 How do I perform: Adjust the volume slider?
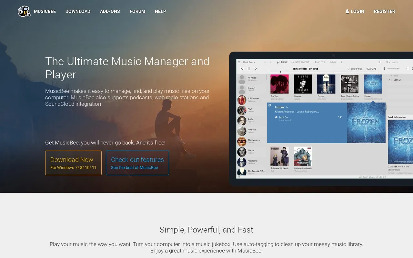point(394,69)
